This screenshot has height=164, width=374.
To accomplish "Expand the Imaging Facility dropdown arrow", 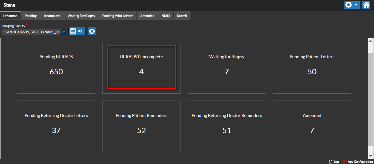I will coord(64,32).
